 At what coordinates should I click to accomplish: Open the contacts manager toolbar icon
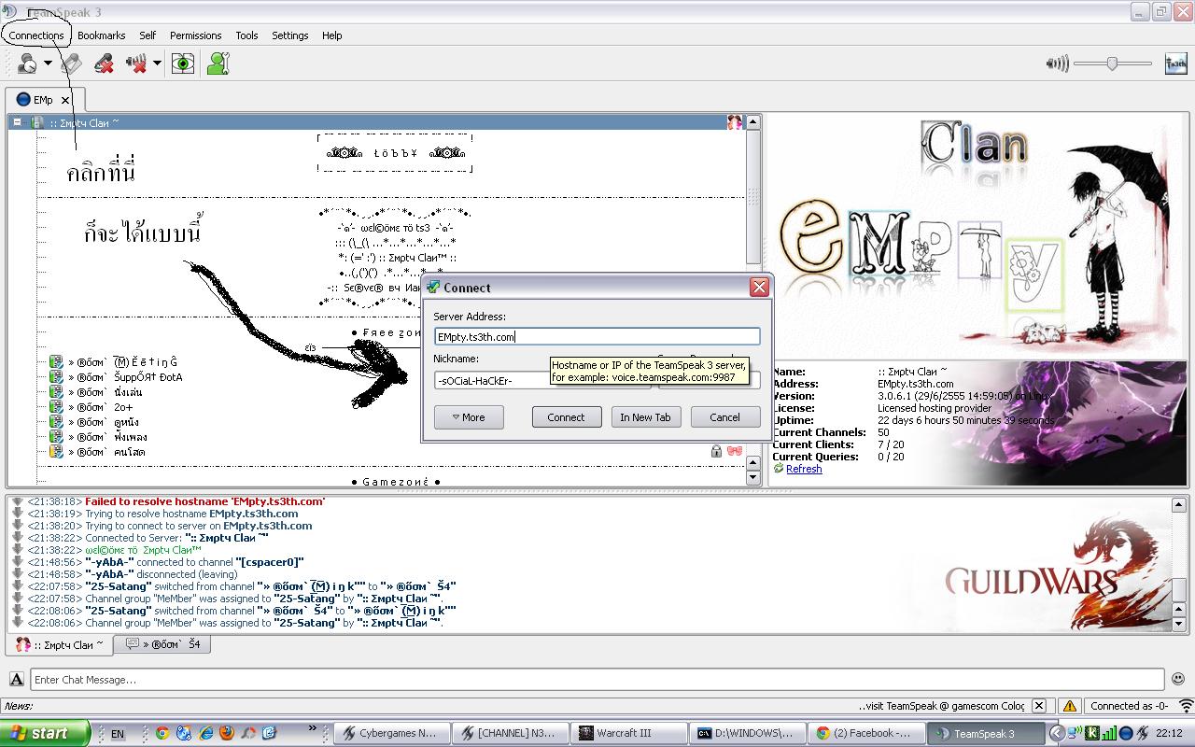(218, 63)
